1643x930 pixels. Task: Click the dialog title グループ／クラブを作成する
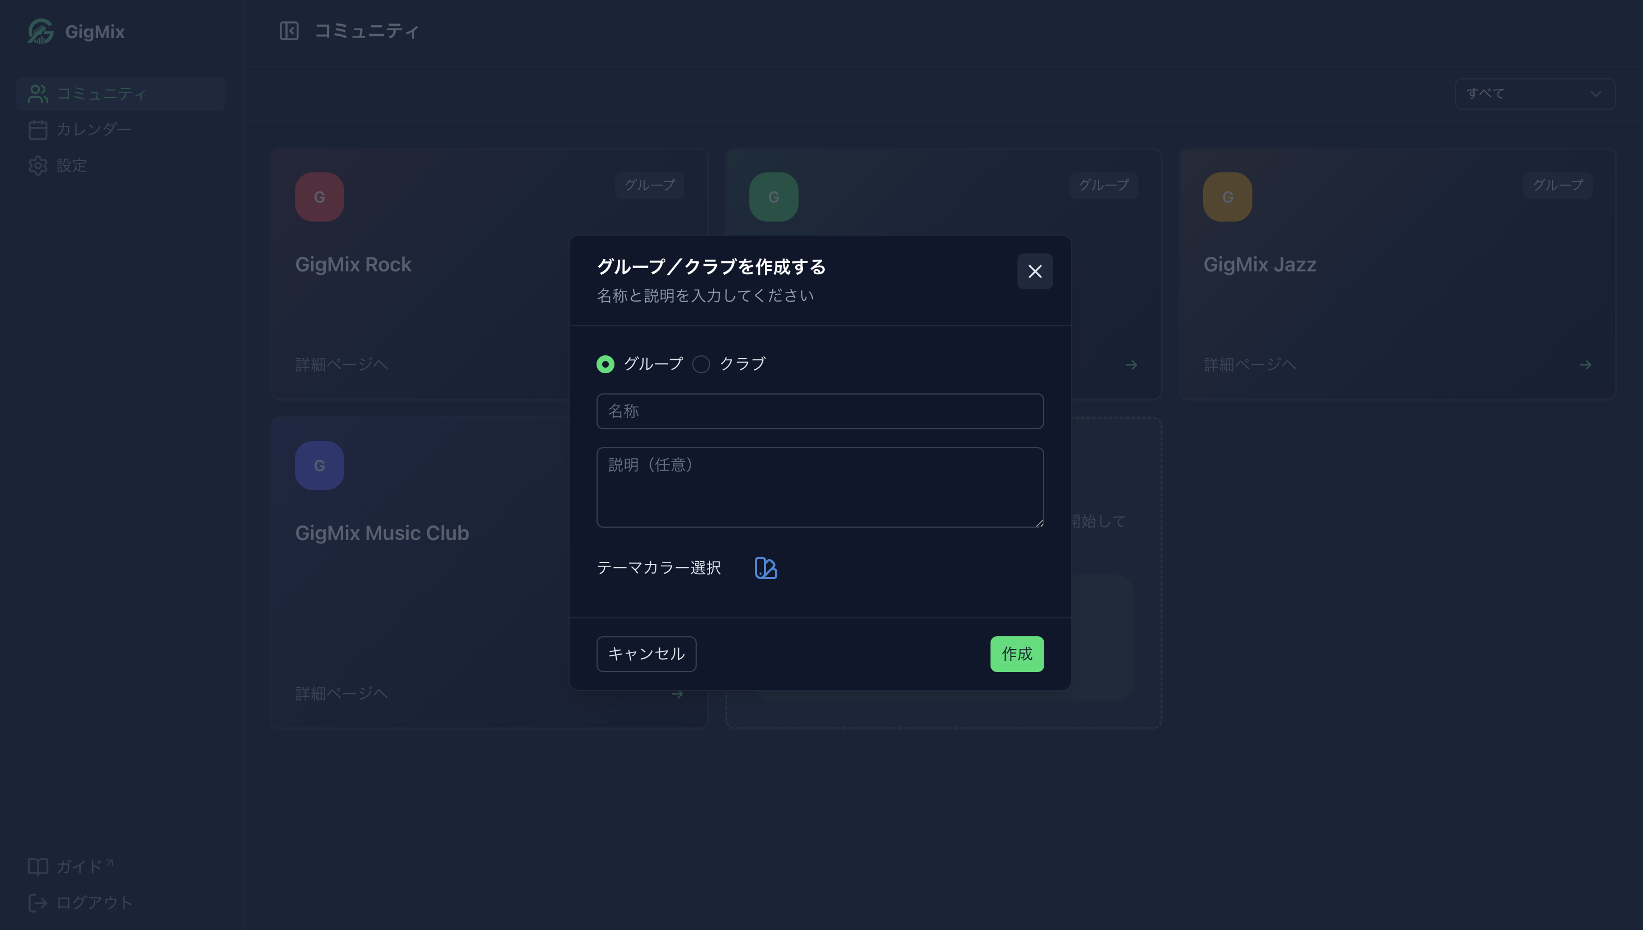tap(711, 267)
